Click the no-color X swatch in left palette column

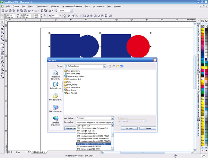202,27
